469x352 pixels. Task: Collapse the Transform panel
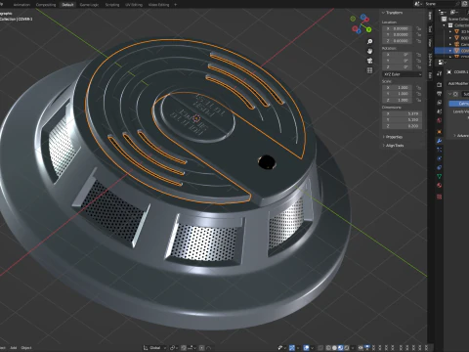(x=393, y=13)
